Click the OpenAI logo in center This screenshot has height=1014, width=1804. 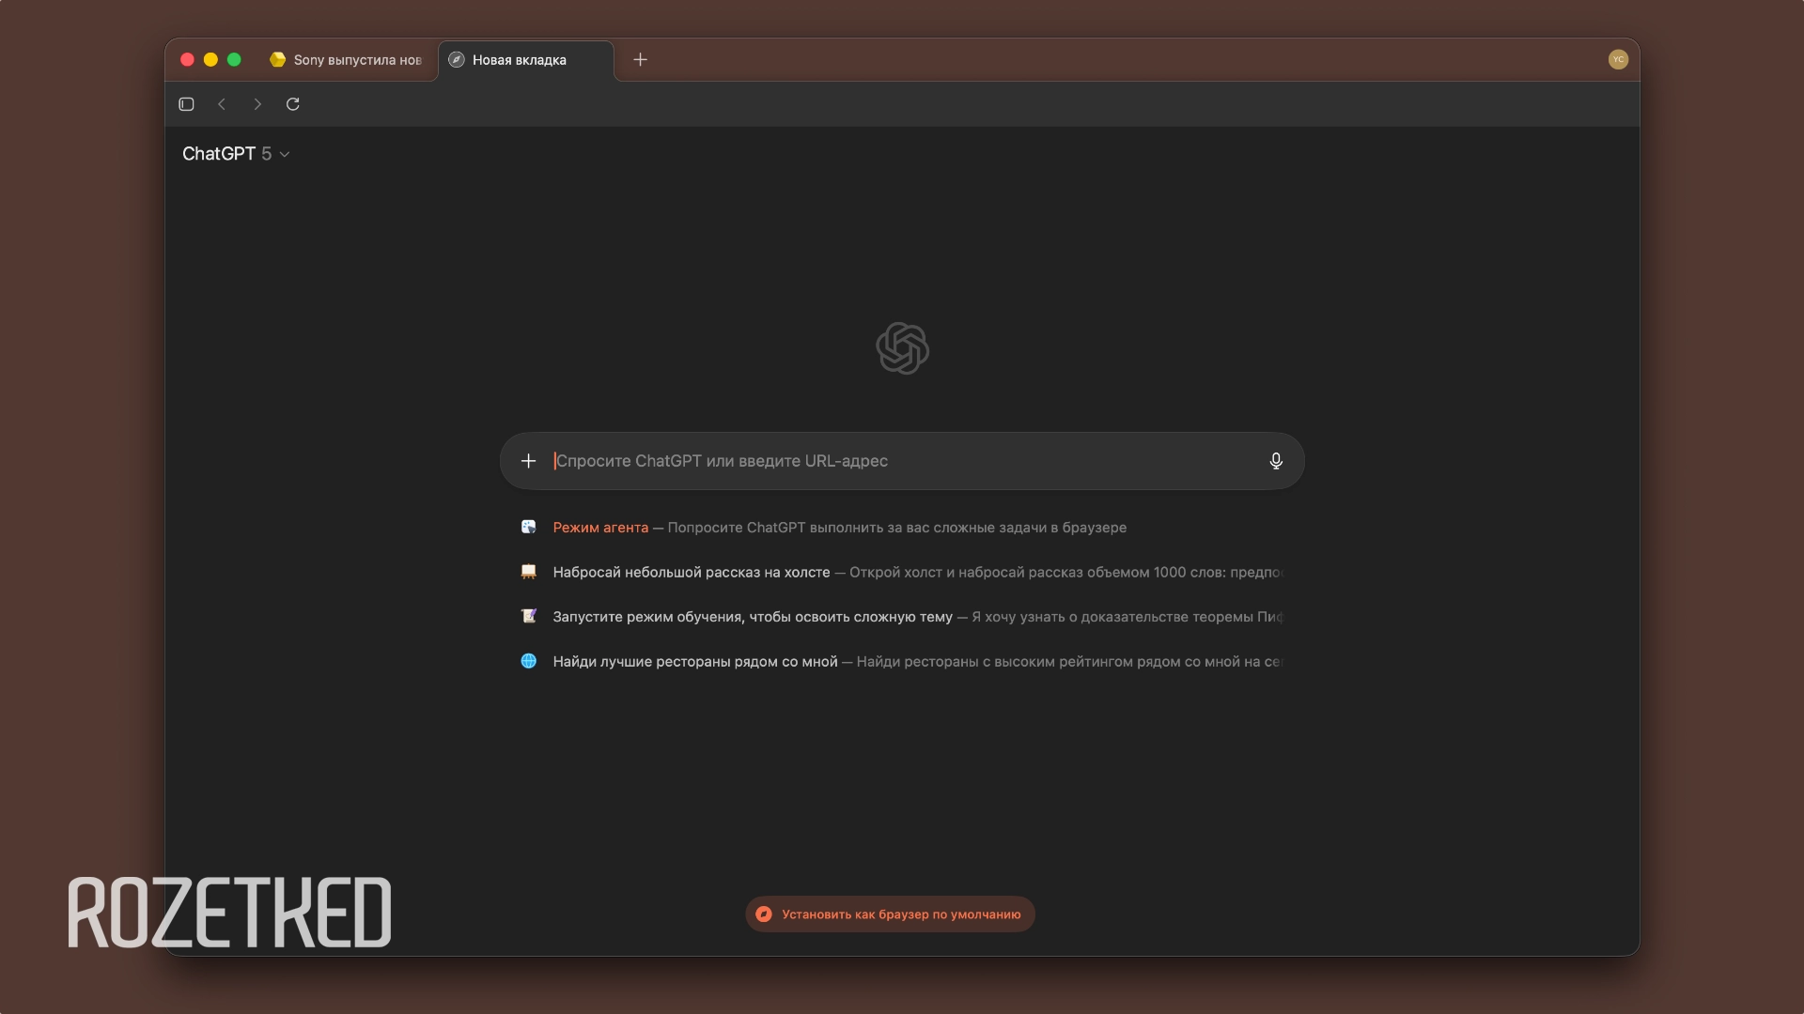click(x=902, y=348)
